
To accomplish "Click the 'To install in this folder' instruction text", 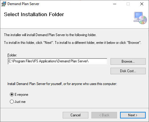I will click(73, 43).
